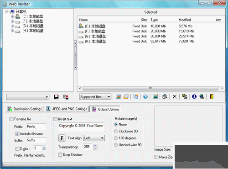The width and height of the screenshot is (228, 169).
Task: Sort the file list by Modified column
Action: tap(185, 20)
